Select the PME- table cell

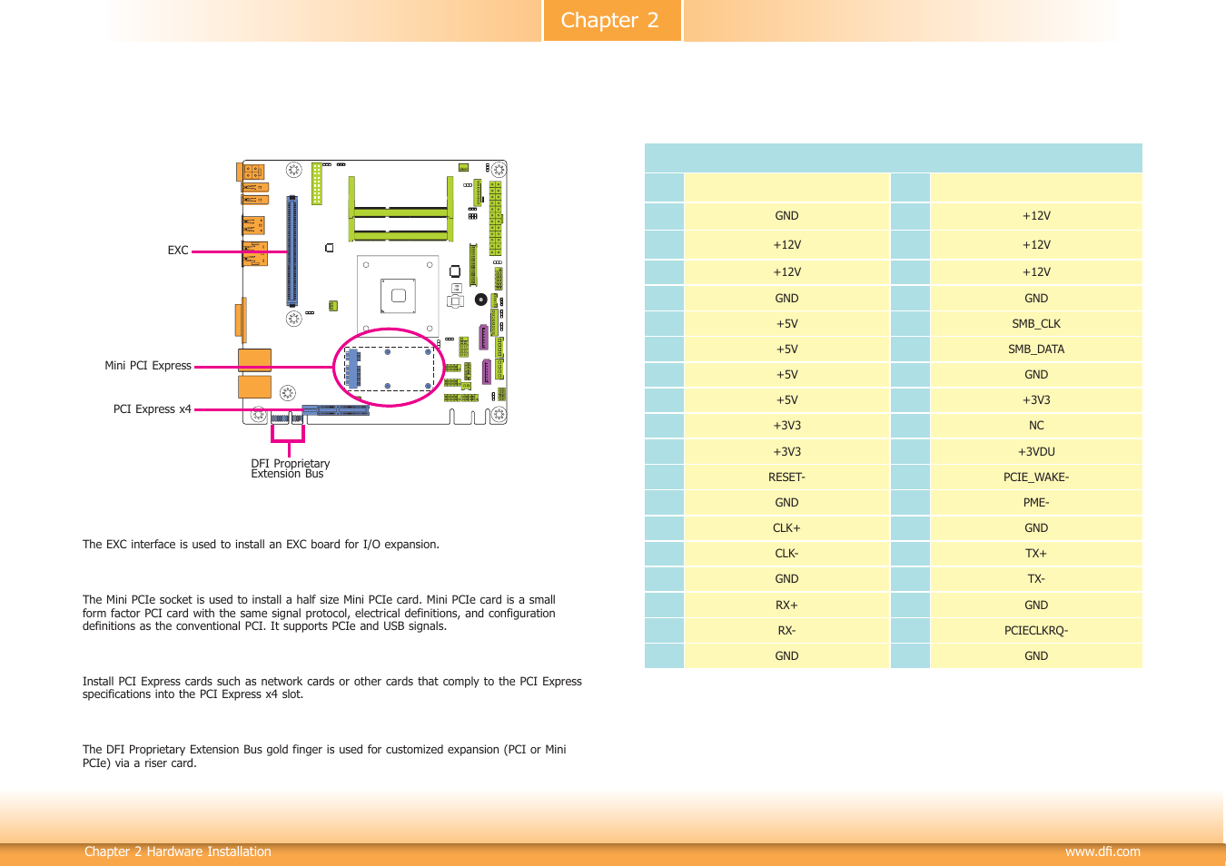[x=1036, y=503]
